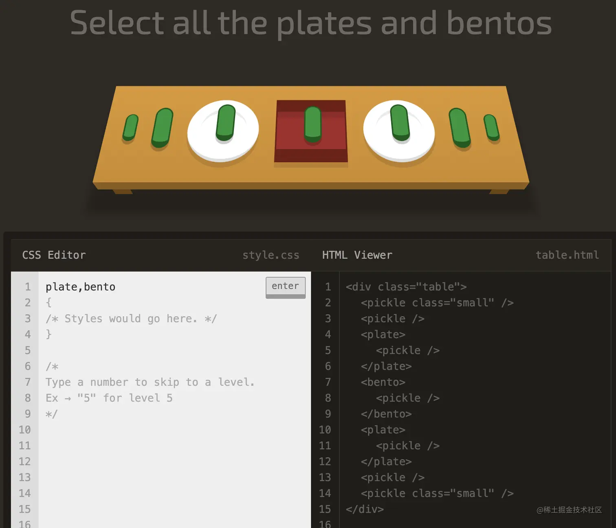Screen dimensions: 616x528
Task: Click the <pickle /> on HTML line 3
Action: point(393,318)
